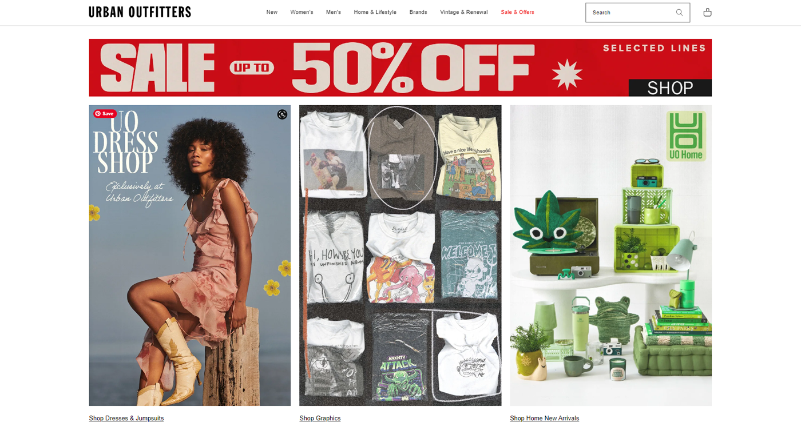The image size is (801, 434).
Task: Click the SHOP button on sale banner
Action: [670, 87]
